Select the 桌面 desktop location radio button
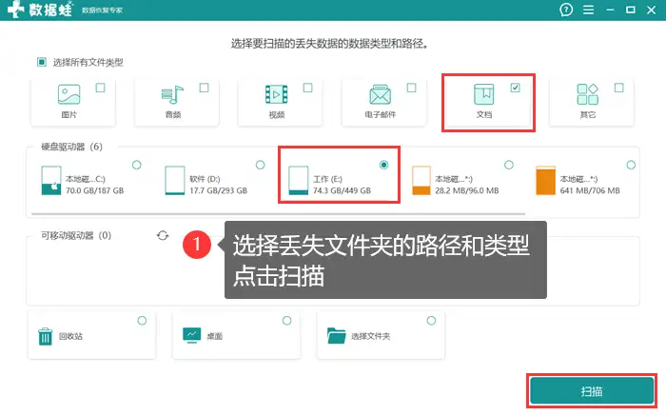 (x=285, y=320)
